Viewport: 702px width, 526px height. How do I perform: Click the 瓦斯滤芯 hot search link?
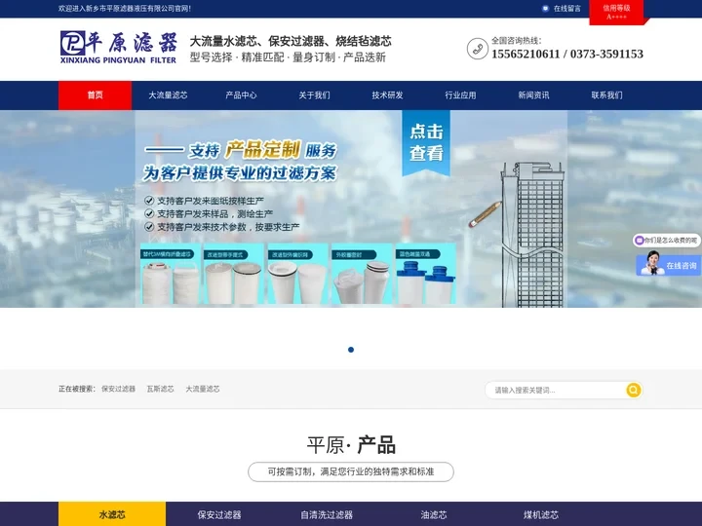click(160, 389)
